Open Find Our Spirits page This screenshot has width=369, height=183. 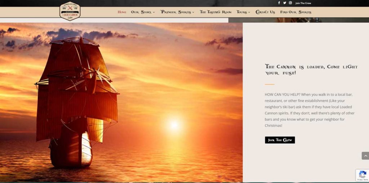point(295,12)
